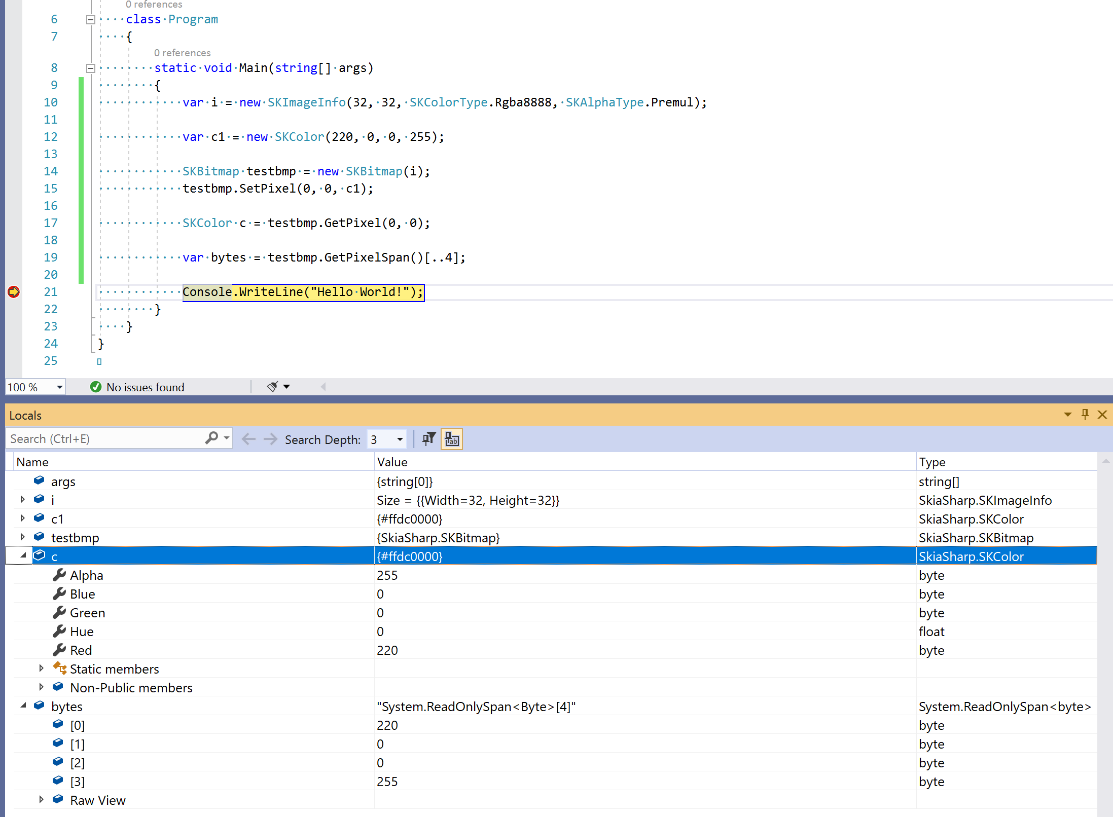Image resolution: width=1113 pixels, height=817 pixels.
Task: Open the Search Depth dropdown
Action: 400,439
